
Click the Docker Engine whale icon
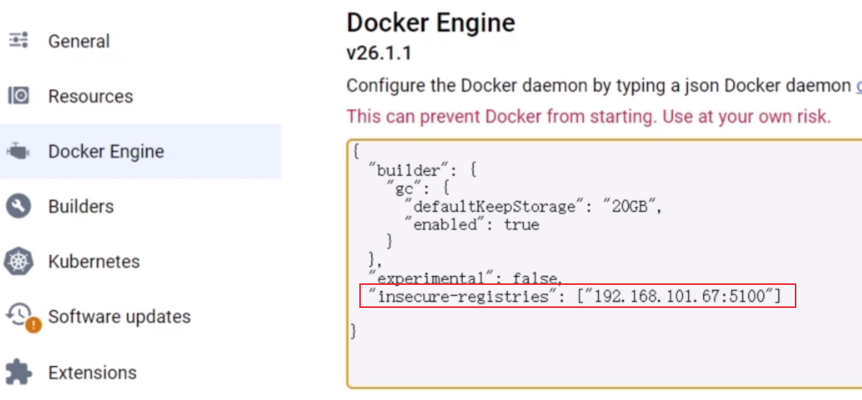pos(19,151)
